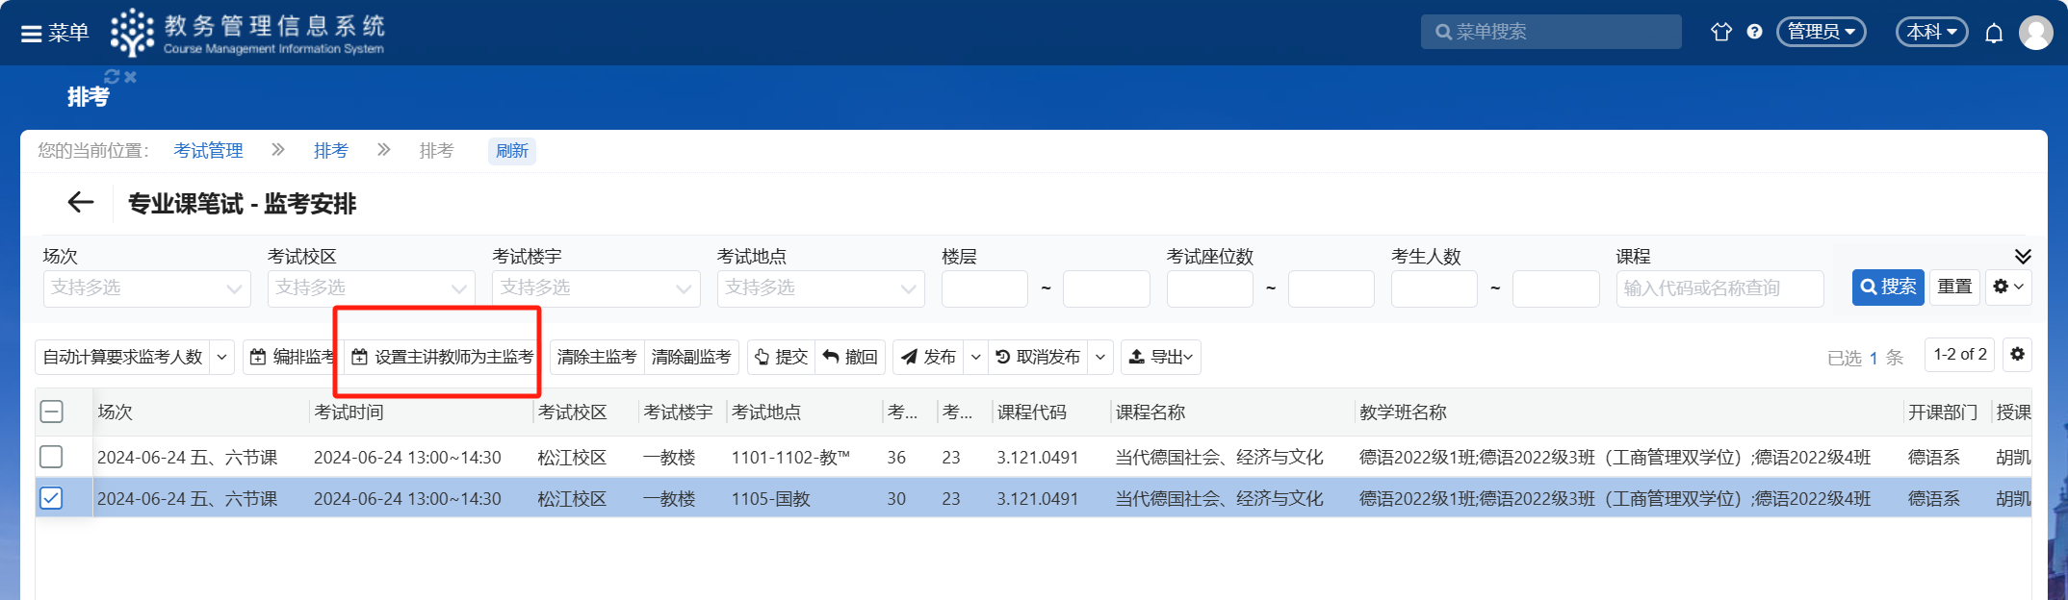The height and width of the screenshot is (600, 2068).
Task: Open the 场次 multi-select dropdown
Action: 146,288
